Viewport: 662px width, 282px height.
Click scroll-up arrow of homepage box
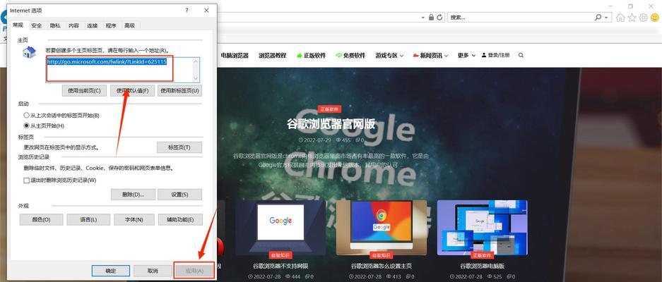tap(196, 61)
